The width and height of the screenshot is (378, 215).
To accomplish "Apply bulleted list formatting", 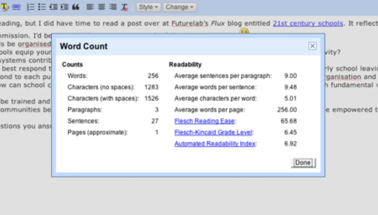I will tap(42, 7).
